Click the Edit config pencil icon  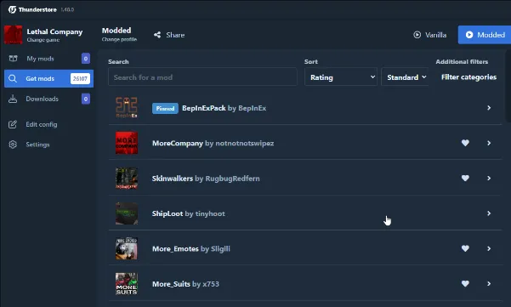point(13,124)
